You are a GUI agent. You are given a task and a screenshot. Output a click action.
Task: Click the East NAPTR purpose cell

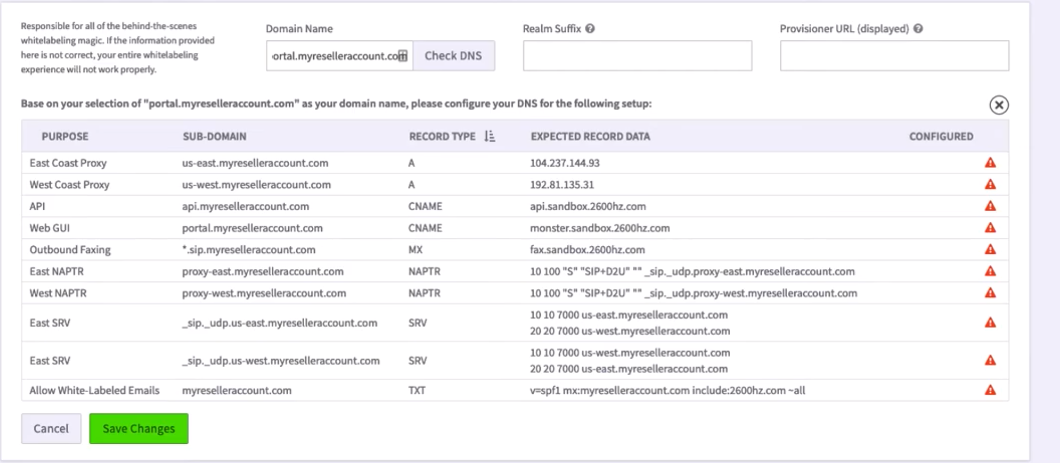[x=57, y=272]
